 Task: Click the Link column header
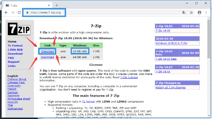coord(48,45)
